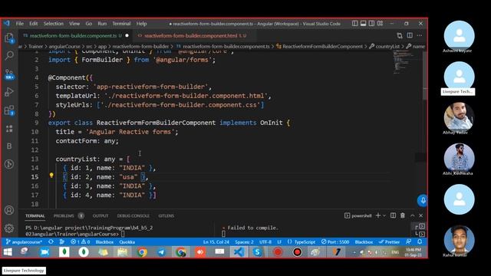Image resolution: width=491 pixels, height=276 pixels.
Task: Click UTF-8 encoding in status bar
Action: [265, 242]
